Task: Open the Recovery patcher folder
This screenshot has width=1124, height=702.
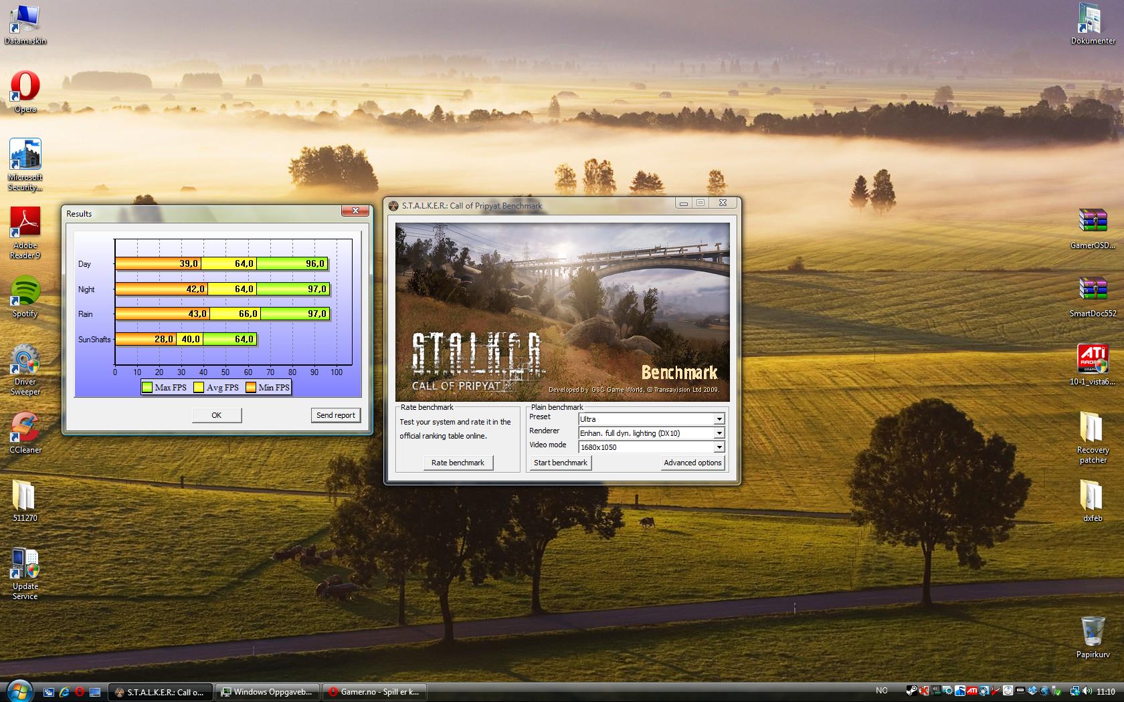Action: coord(1093,438)
